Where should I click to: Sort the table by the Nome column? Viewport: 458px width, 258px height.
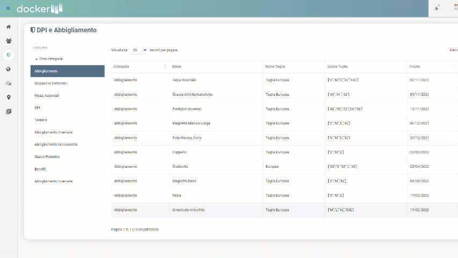point(215,67)
